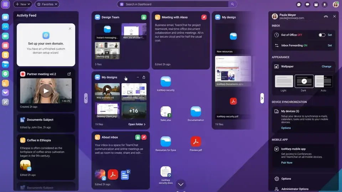Screen dimensions: 342x192
Task: Open the +16 more files thumbnail
Action: coord(134,110)
